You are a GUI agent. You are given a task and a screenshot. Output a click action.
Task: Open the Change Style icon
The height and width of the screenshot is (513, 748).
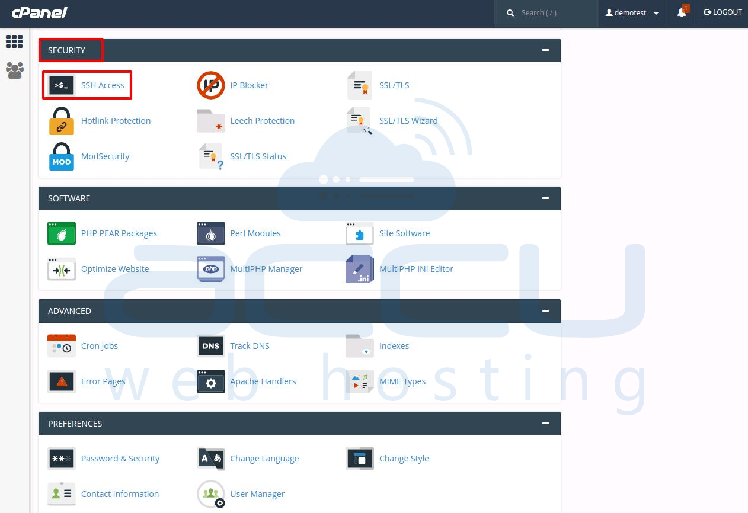click(360, 459)
